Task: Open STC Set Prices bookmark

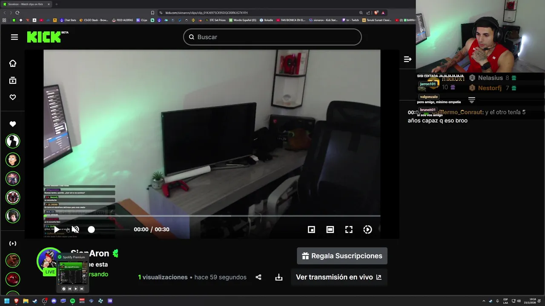Action: 215,20
